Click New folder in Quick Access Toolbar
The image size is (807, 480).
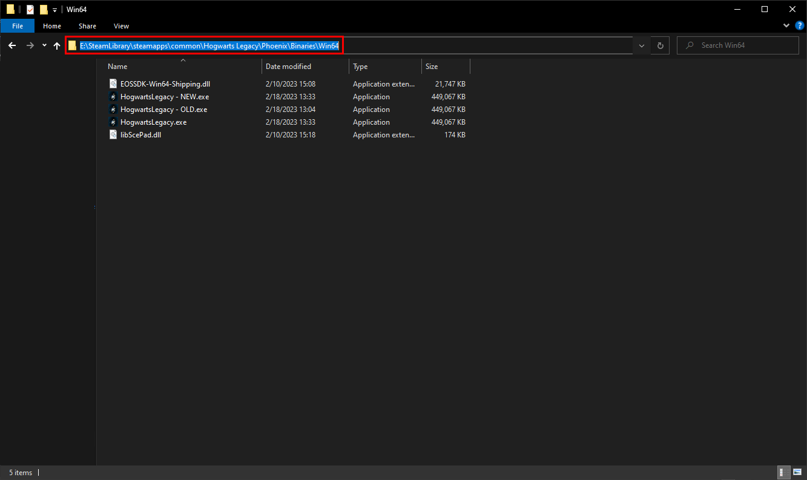click(44, 9)
